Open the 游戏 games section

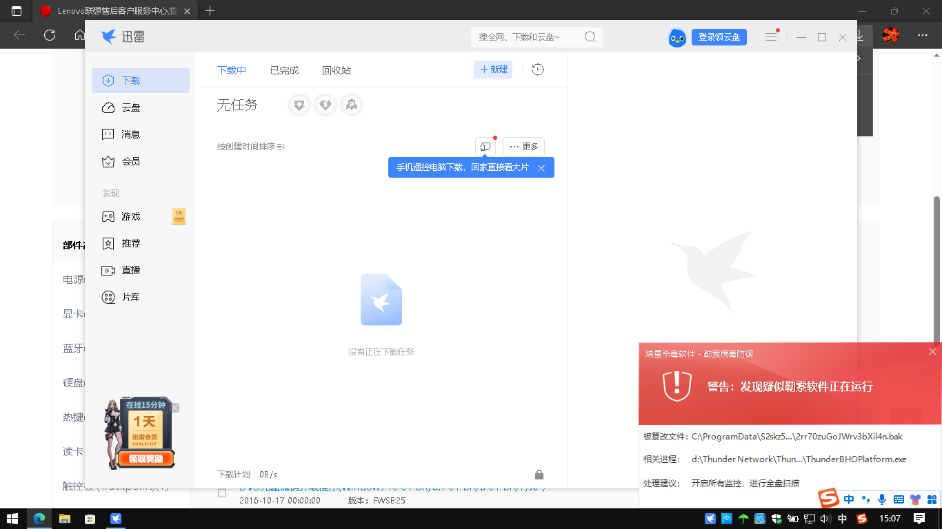140,216
